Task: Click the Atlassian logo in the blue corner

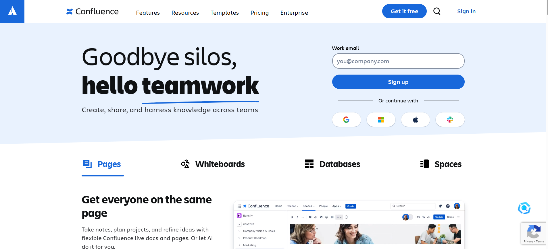Action: [x=12, y=11]
